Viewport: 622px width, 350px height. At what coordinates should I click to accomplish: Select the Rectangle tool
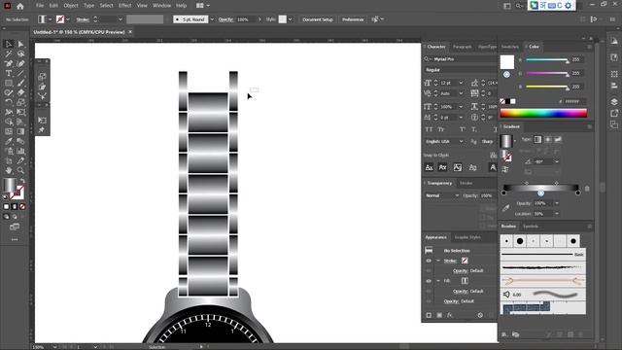point(9,83)
